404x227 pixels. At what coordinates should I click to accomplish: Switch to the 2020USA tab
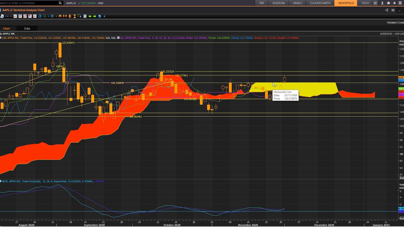pyautogui.click(x=278, y=3)
